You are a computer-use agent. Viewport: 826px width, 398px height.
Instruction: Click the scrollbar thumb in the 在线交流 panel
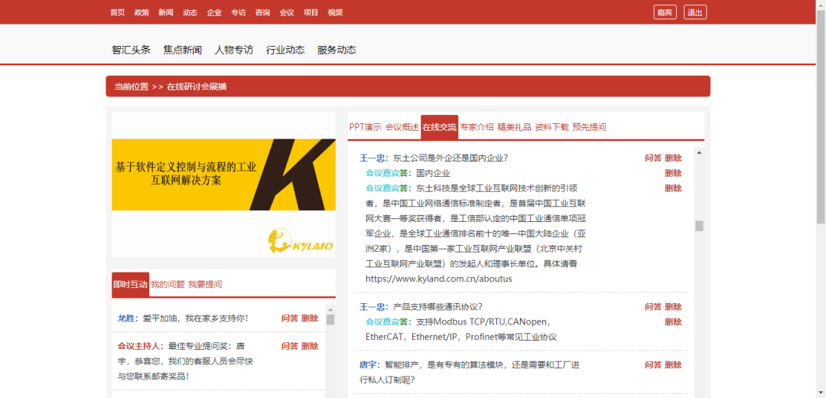click(x=698, y=226)
